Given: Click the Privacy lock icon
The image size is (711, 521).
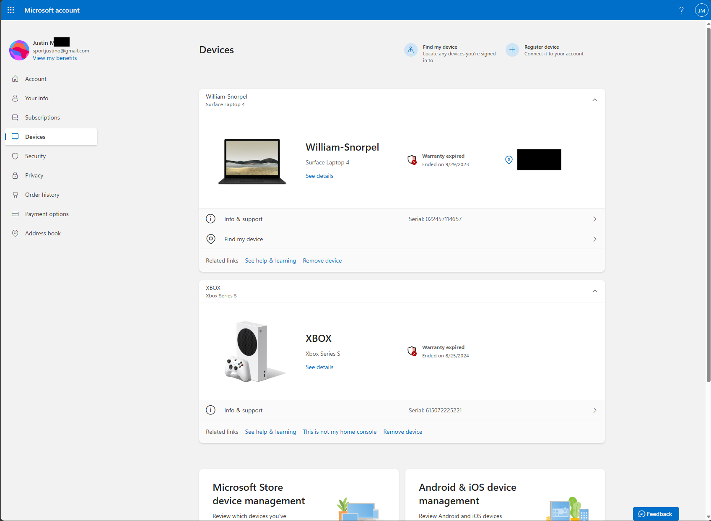Looking at the screenshot, I should point(15,175).
